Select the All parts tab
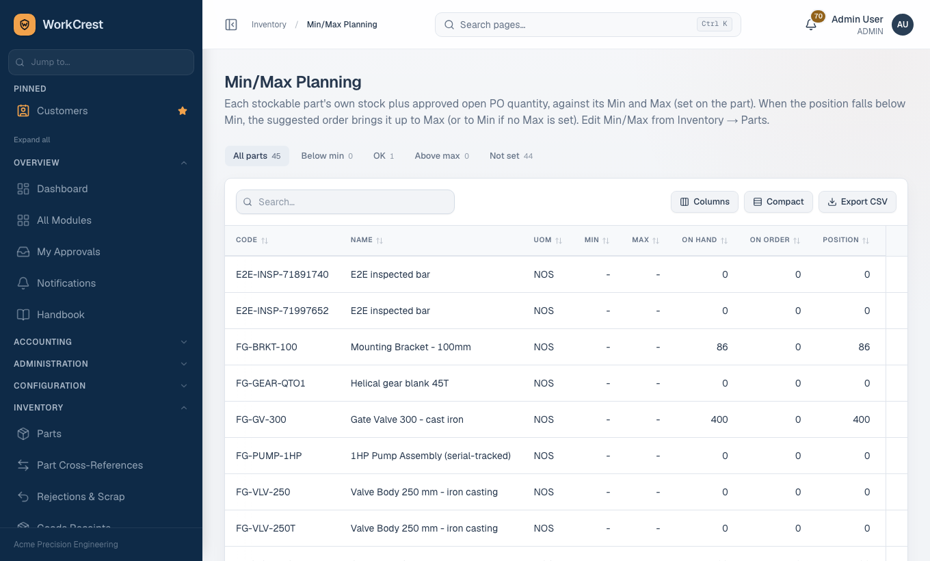Screen dimensions: 930x561 pyautogui.click(x=257, y=156)
